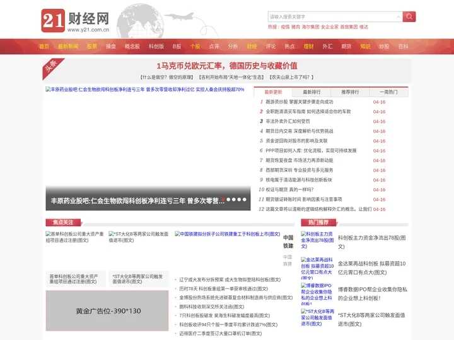Screen dimensions: 454x340
Task: Open hot search term 猪肉
Action: 296,27
